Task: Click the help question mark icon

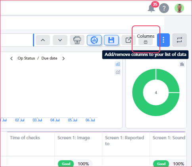Action: (x=164, y=8)
